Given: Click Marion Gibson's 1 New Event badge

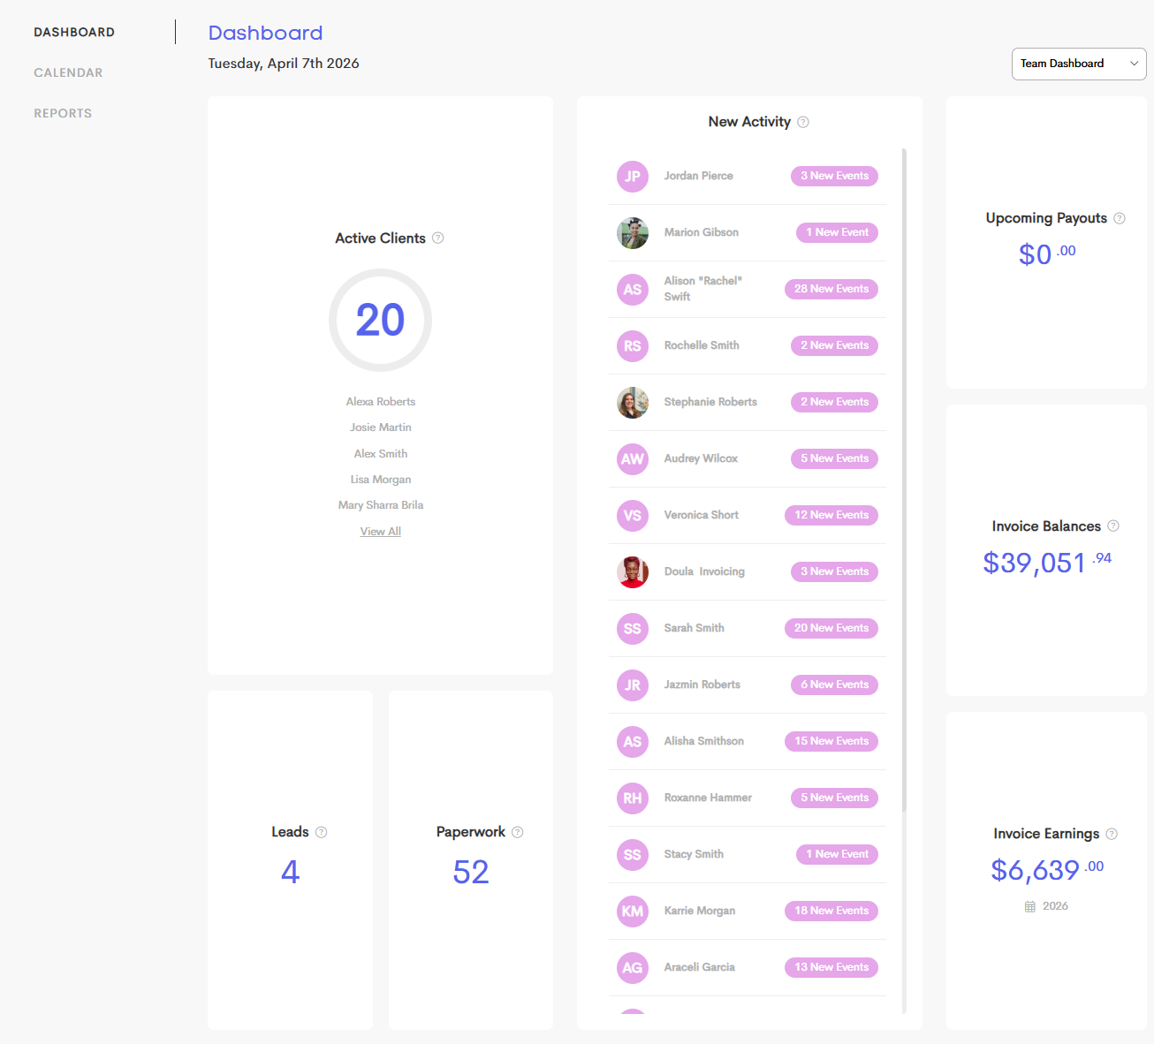Looking at the screenshot, I should [837, 232].
